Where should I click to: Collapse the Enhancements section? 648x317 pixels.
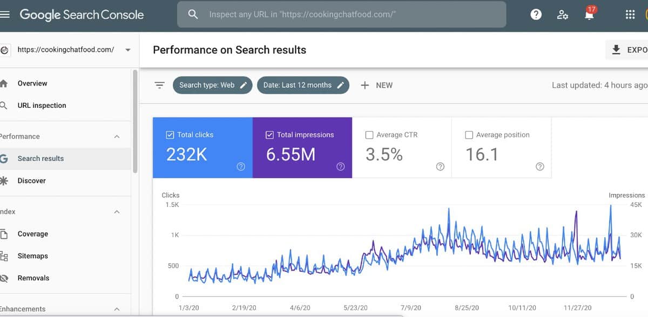(117, 309)
